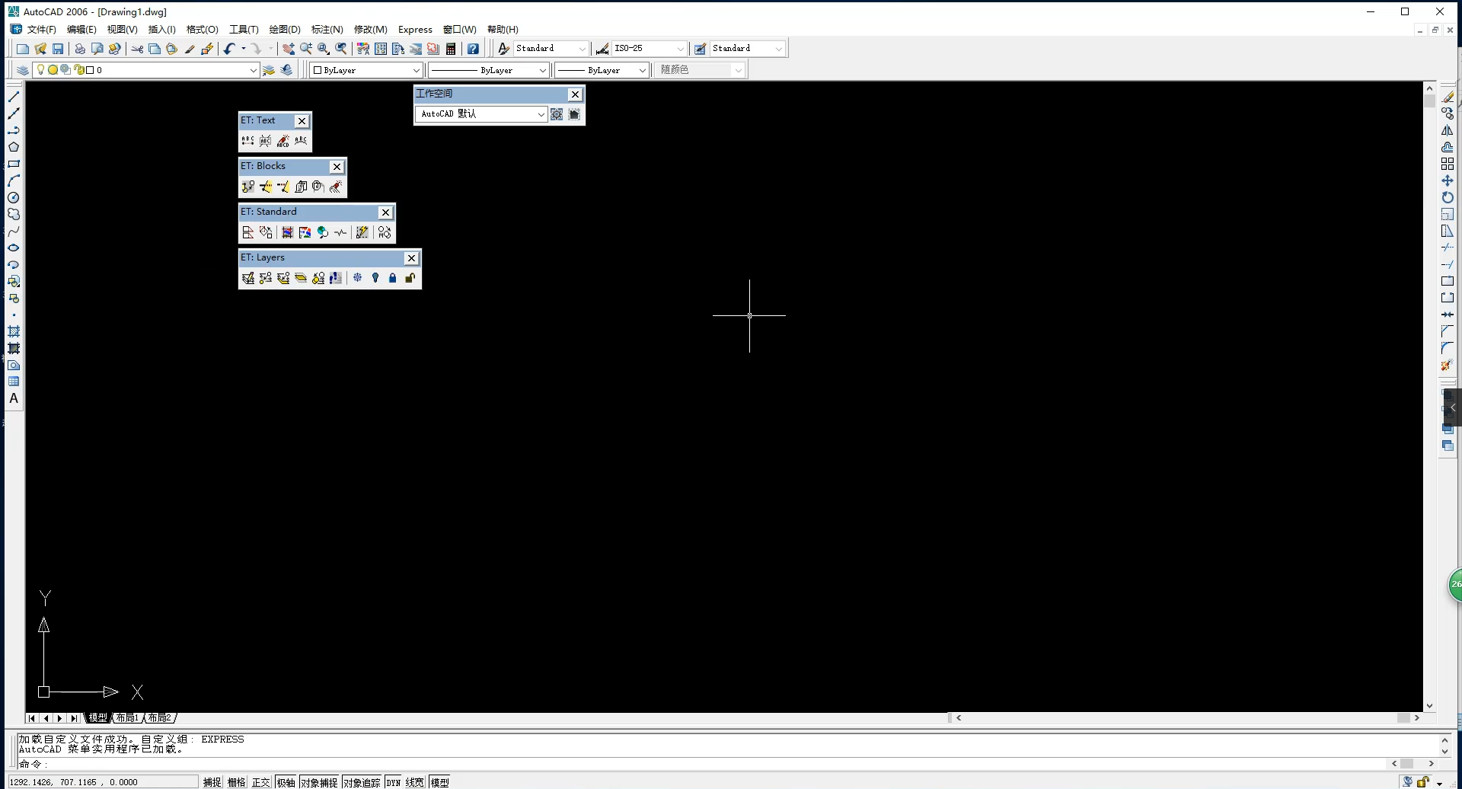Toggle 正交 ortho mode in status bar
The image size is (1462, 789).
point(261,782)
